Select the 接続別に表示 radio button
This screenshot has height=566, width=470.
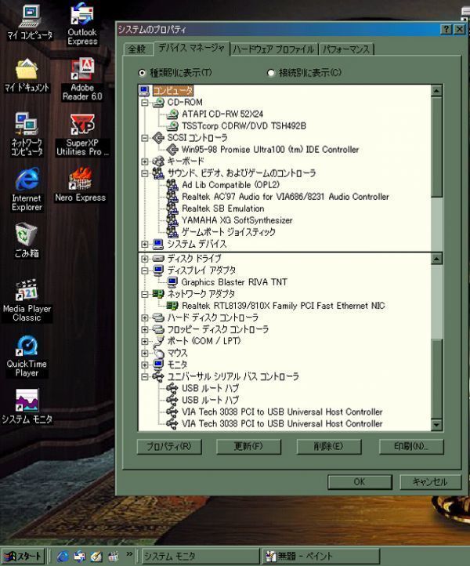272,73
